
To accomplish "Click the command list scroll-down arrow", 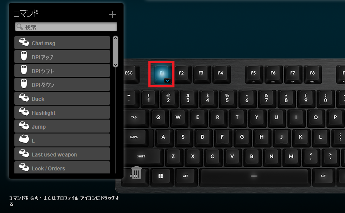I will [x=116, y=65].
